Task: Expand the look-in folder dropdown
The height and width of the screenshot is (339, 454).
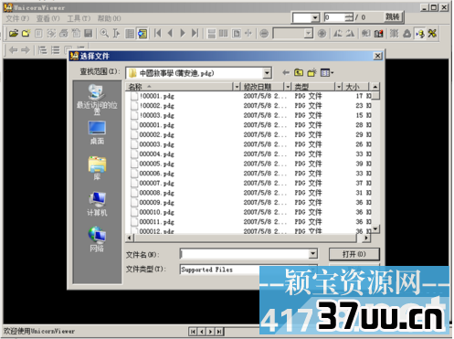Action: 267,73
